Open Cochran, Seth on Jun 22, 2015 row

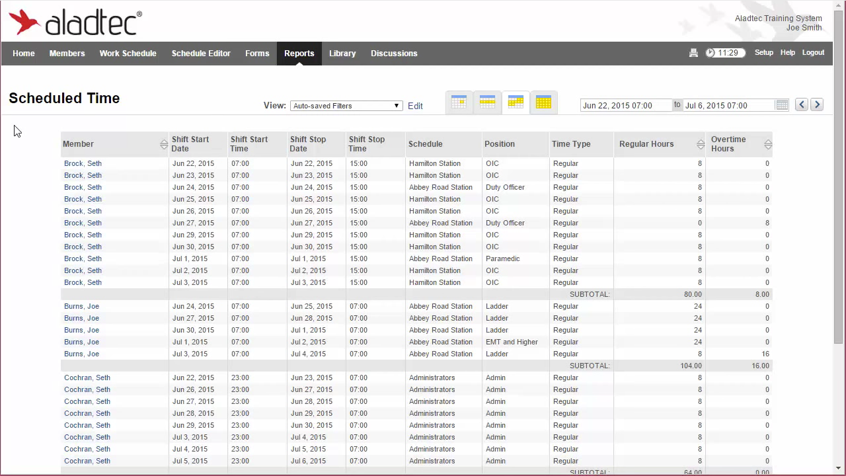coord(87,377)
